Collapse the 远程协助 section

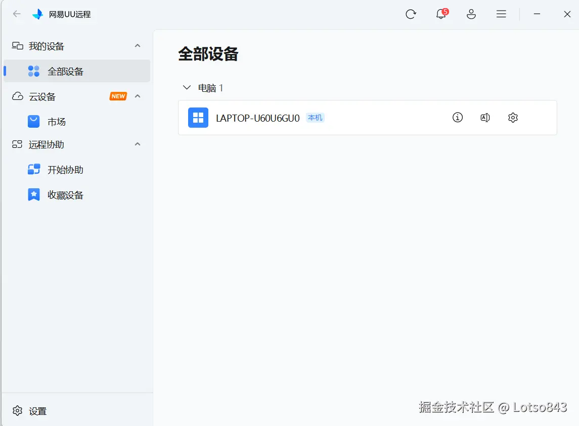(x=138, y=144)
